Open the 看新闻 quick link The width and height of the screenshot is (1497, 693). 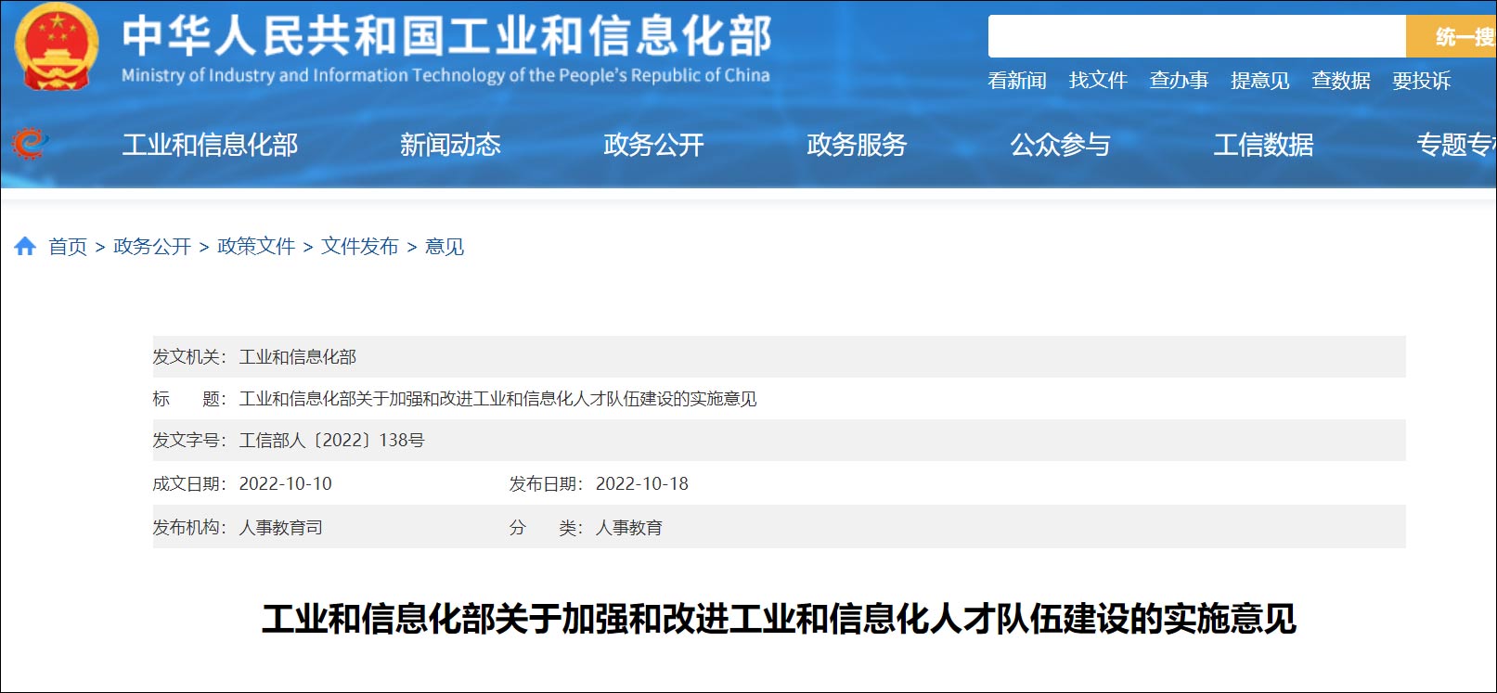click(1017, 81)
